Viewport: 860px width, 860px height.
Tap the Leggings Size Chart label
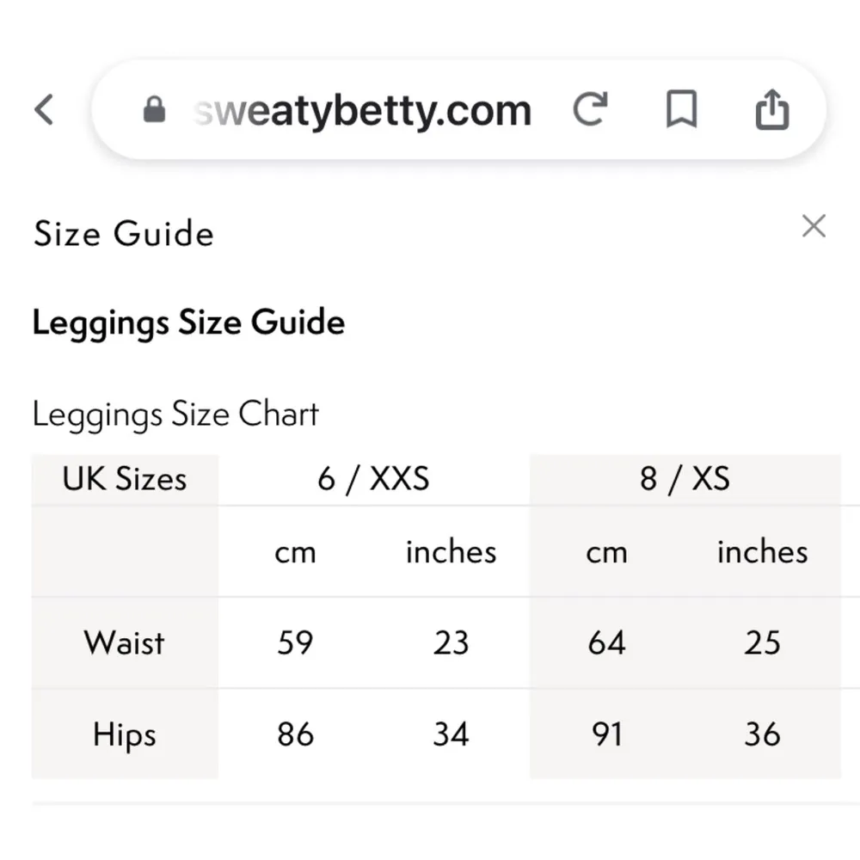(175, 414)
